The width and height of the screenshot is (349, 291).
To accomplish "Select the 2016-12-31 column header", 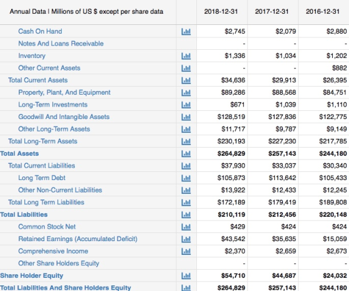I will 323,12.
